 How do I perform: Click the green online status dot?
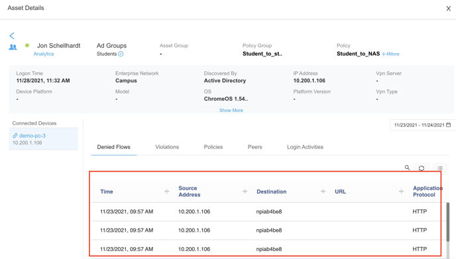tap(27, 45)
